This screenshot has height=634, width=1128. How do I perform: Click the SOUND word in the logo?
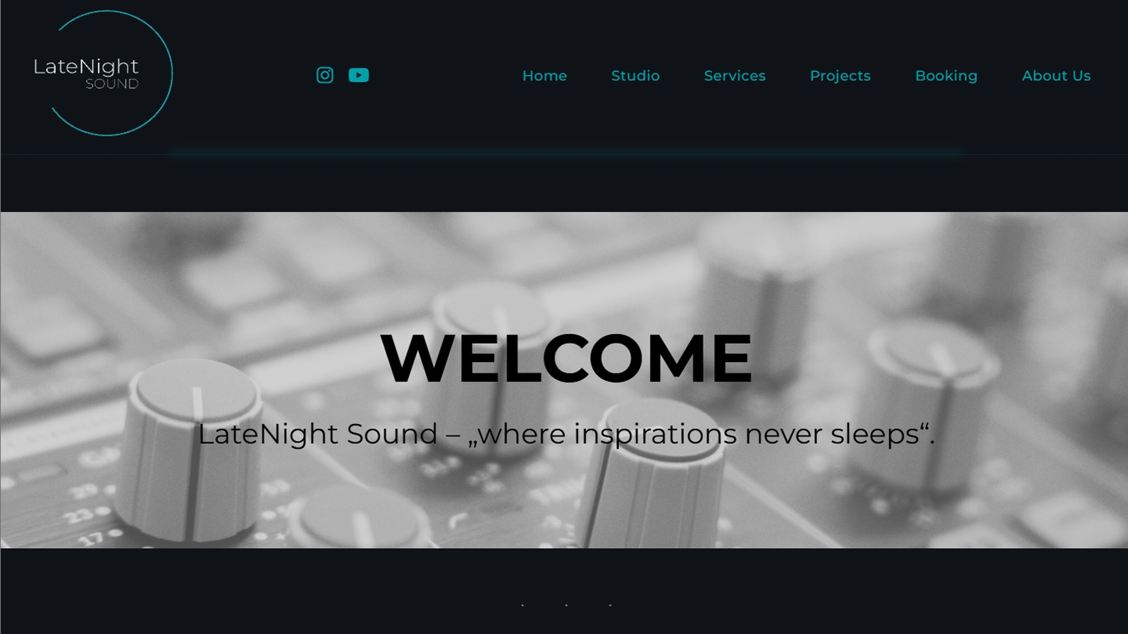point(111,84)
